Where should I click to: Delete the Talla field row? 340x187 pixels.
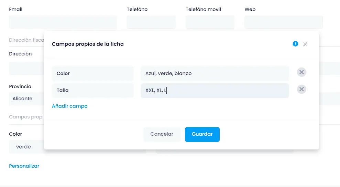(301, 89)
